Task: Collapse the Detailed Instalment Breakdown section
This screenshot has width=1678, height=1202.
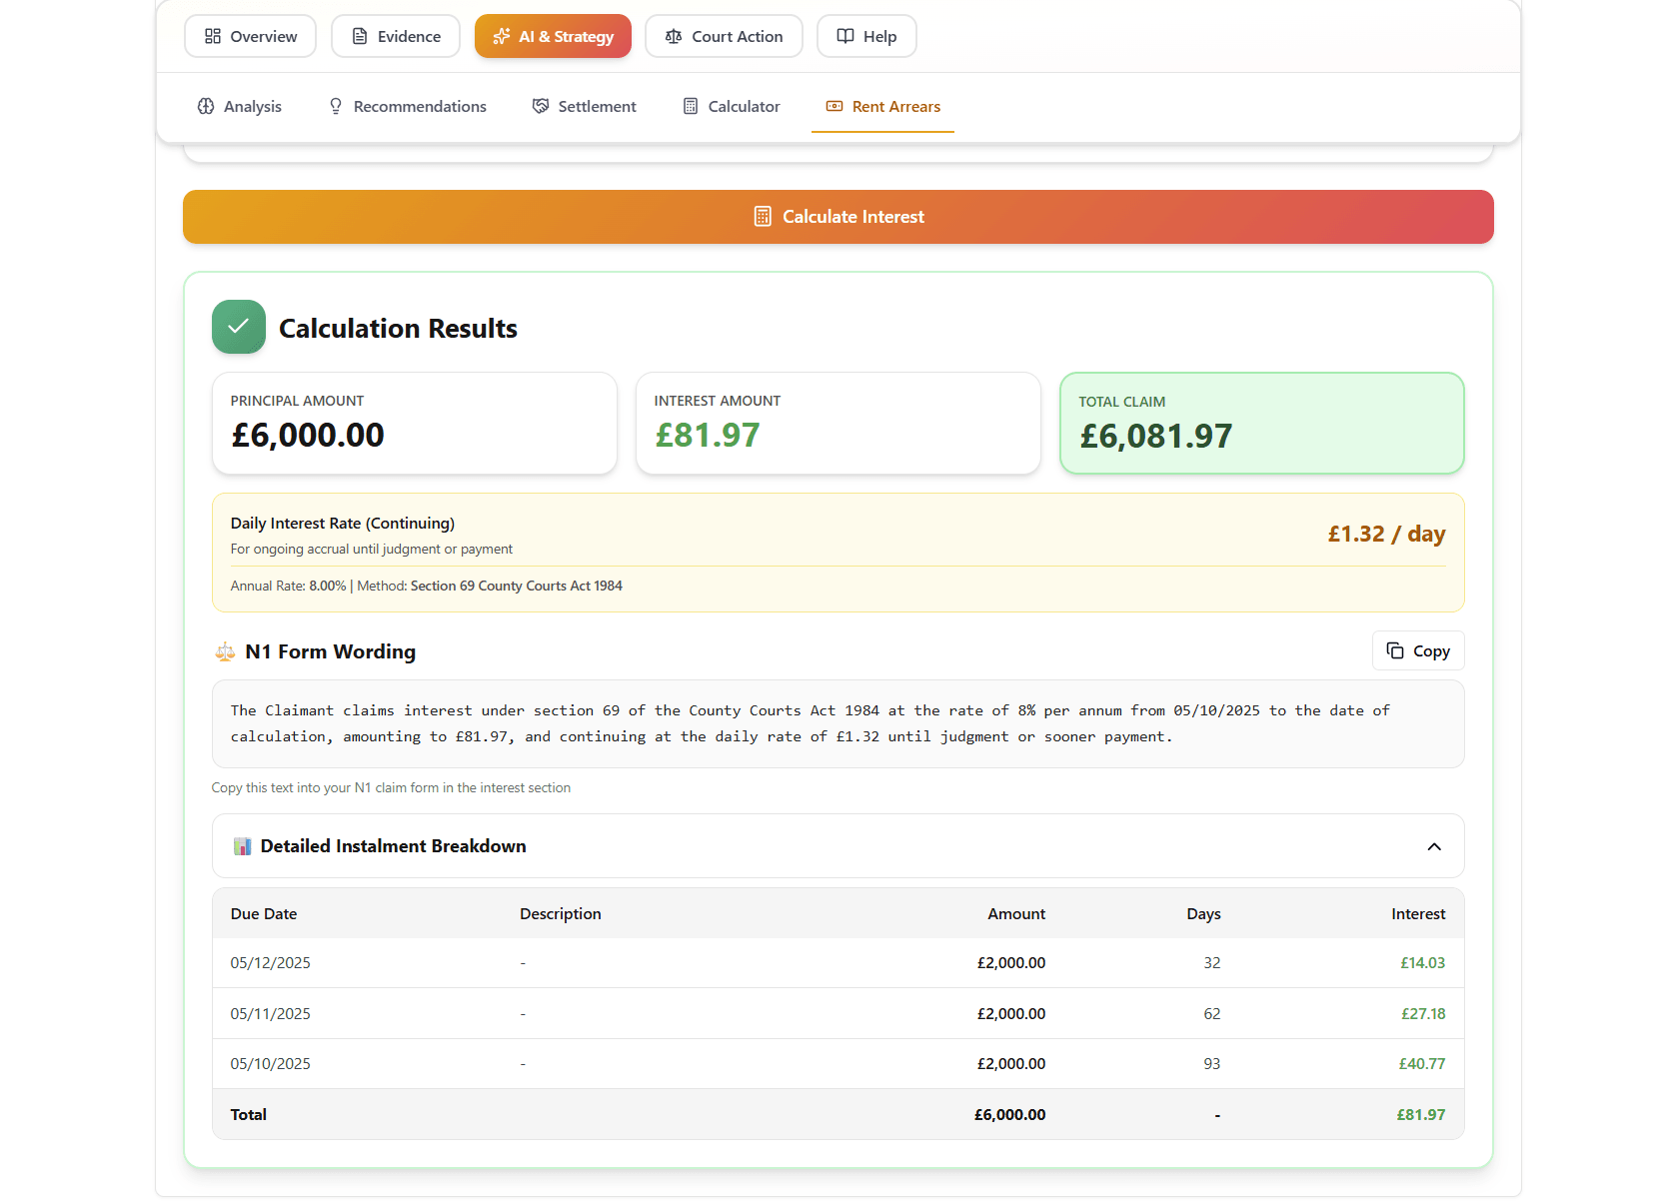Action: 1434,845
